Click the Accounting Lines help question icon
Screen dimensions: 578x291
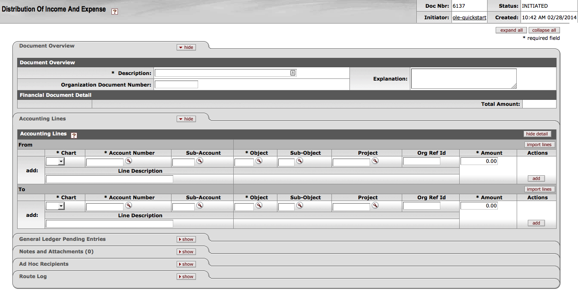[74, 135]
